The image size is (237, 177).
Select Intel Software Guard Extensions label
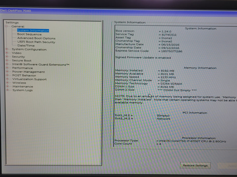point(41,64)
